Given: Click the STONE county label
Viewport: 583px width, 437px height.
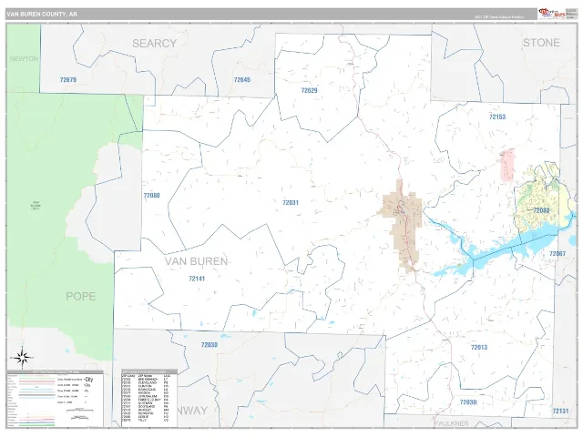Looking at the screenshot, I should point(541,43).
